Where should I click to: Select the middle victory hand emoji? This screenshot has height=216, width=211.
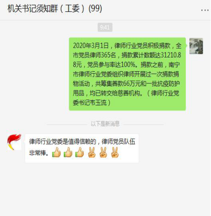tap(103, 152)
